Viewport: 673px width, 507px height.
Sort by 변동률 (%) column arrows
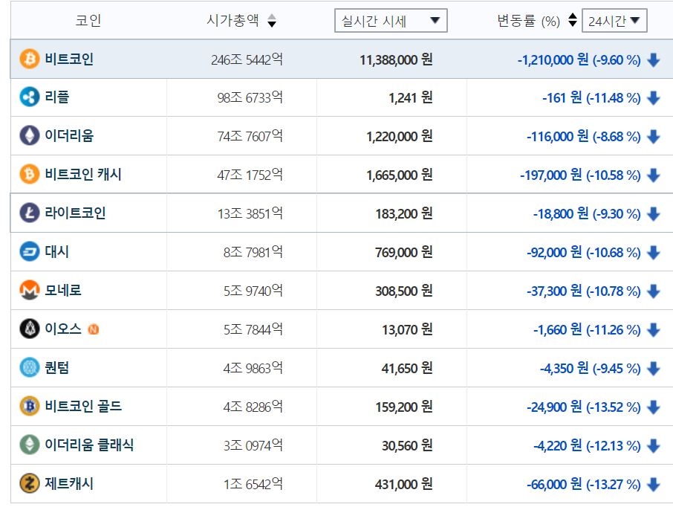572,21
